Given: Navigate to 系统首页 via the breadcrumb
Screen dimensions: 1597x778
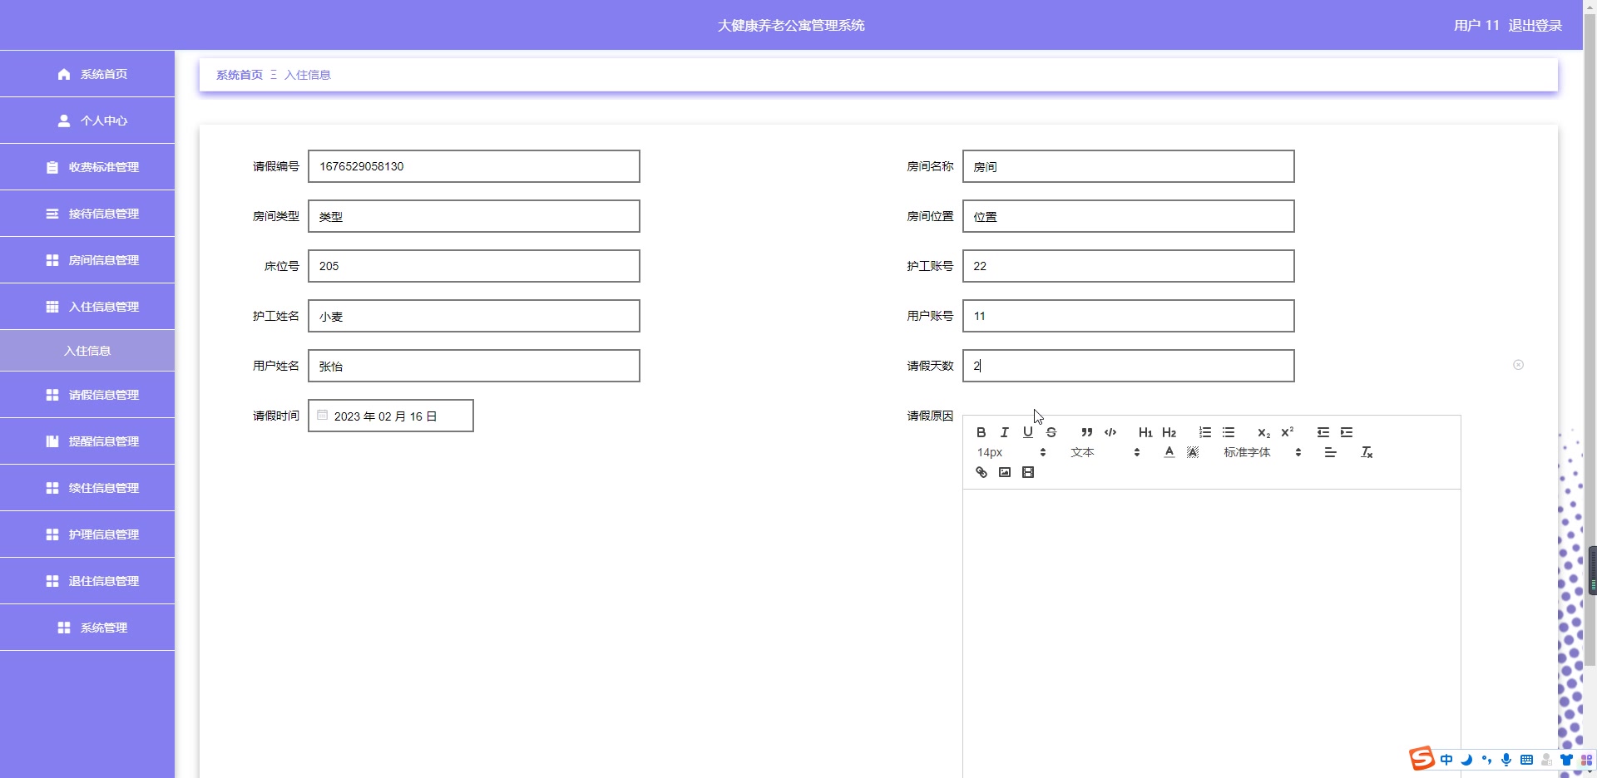Looking at the screenshot, I should point(239,74).
